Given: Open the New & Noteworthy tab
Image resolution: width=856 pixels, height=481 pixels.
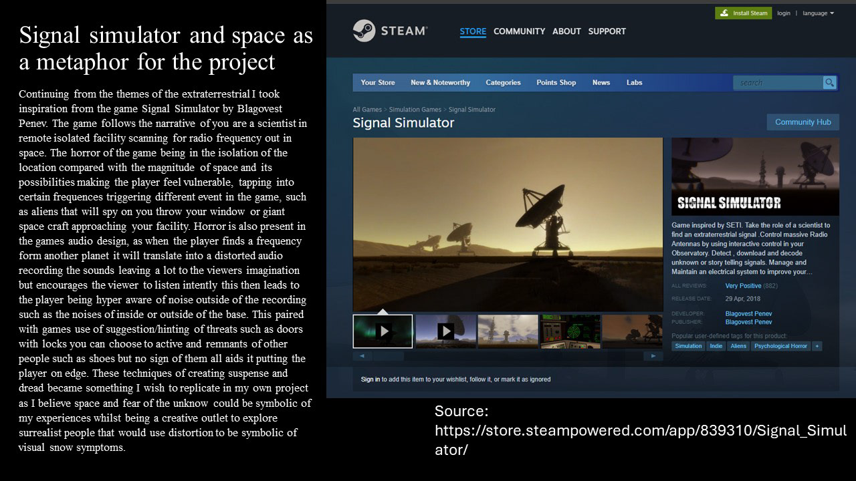Looking at the screenshot, I should (440, 83).
